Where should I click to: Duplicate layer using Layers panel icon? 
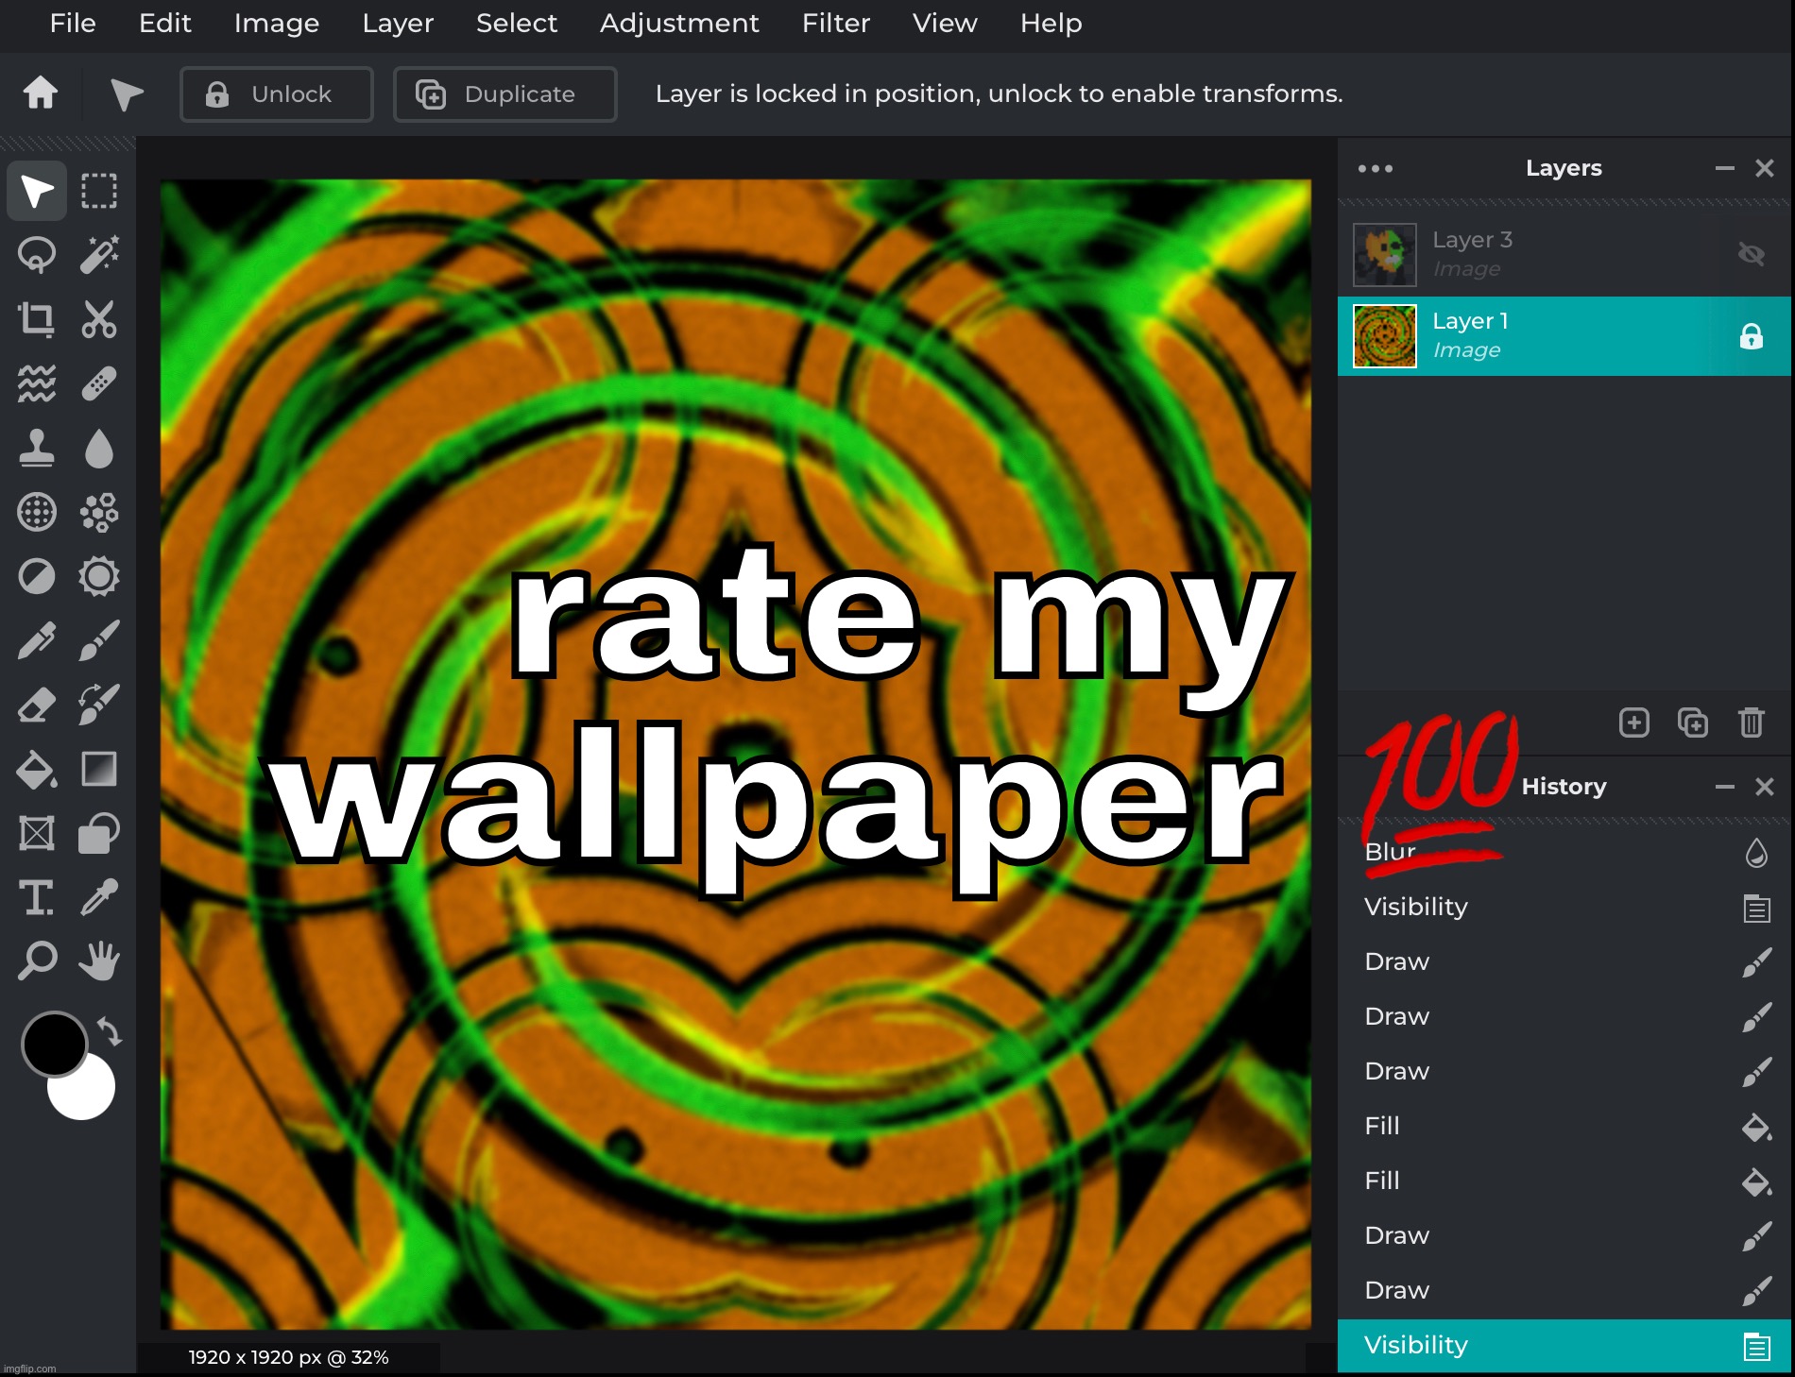tap(1693, 722)
